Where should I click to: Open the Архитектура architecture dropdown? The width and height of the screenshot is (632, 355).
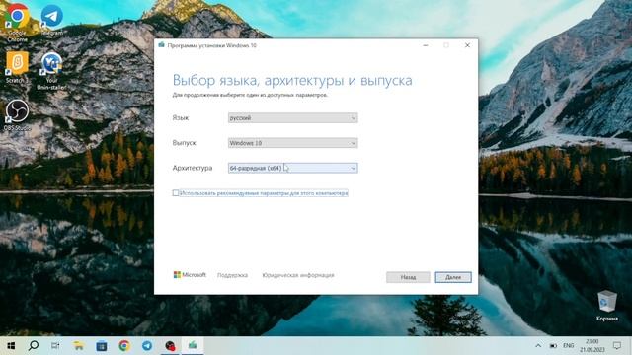[x=292, y=168]
